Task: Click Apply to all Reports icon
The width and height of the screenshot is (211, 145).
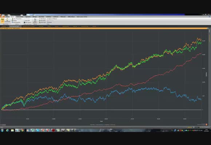Action: [52, 19]
